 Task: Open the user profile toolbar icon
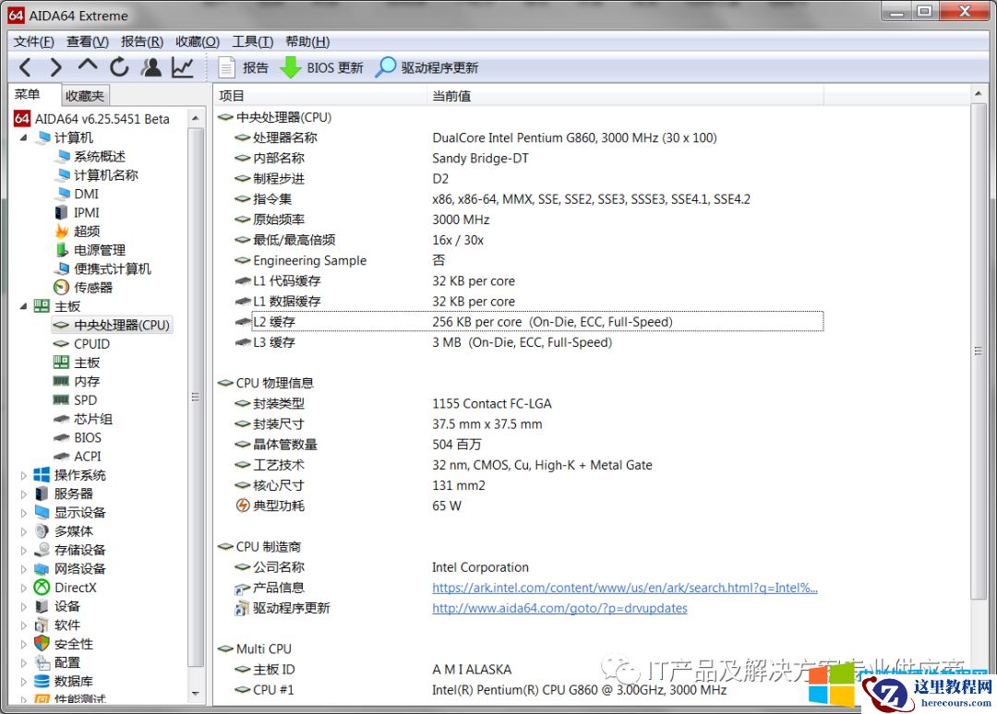pyautogui.click(x=151, y=67)
